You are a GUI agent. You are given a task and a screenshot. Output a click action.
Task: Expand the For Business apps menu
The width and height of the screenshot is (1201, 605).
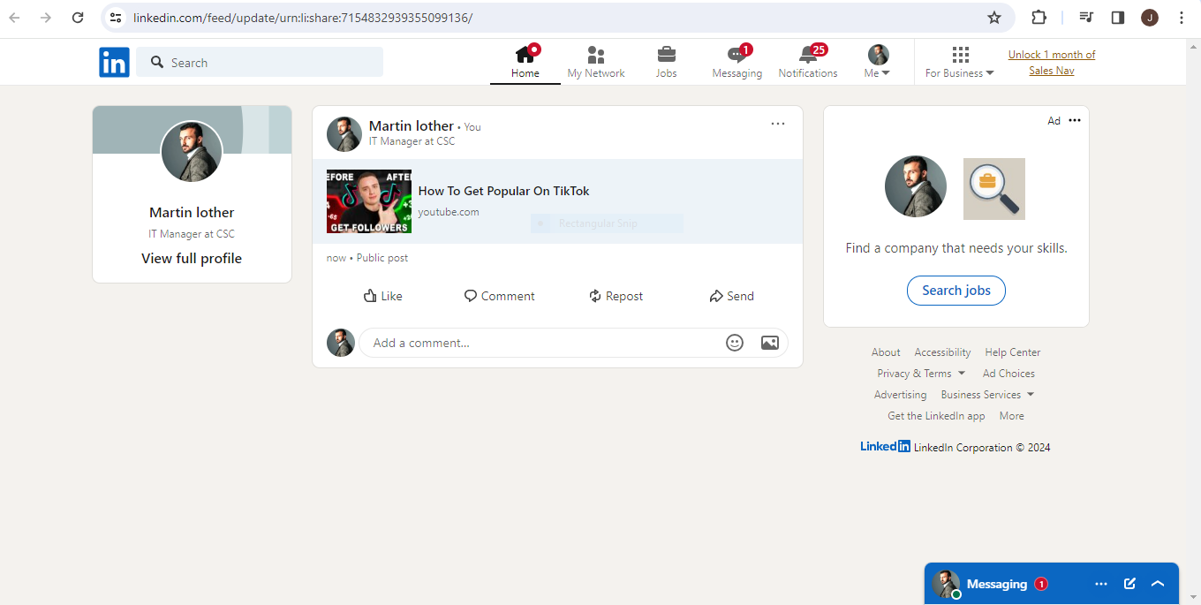960,62
